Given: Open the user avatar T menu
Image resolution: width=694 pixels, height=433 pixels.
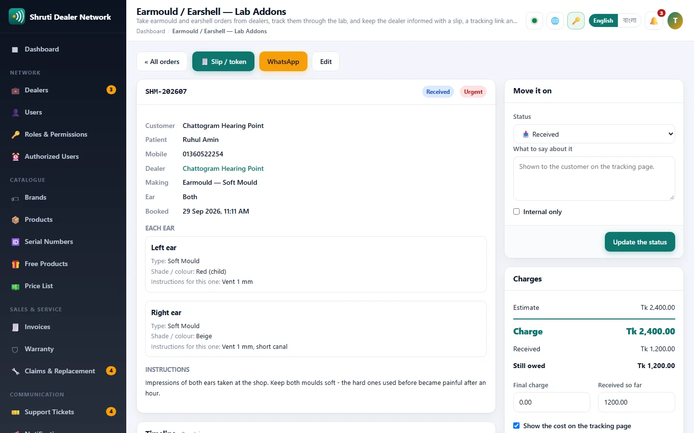Looking at the screenshot, I should pyautogui.click(x=675, y=21).
